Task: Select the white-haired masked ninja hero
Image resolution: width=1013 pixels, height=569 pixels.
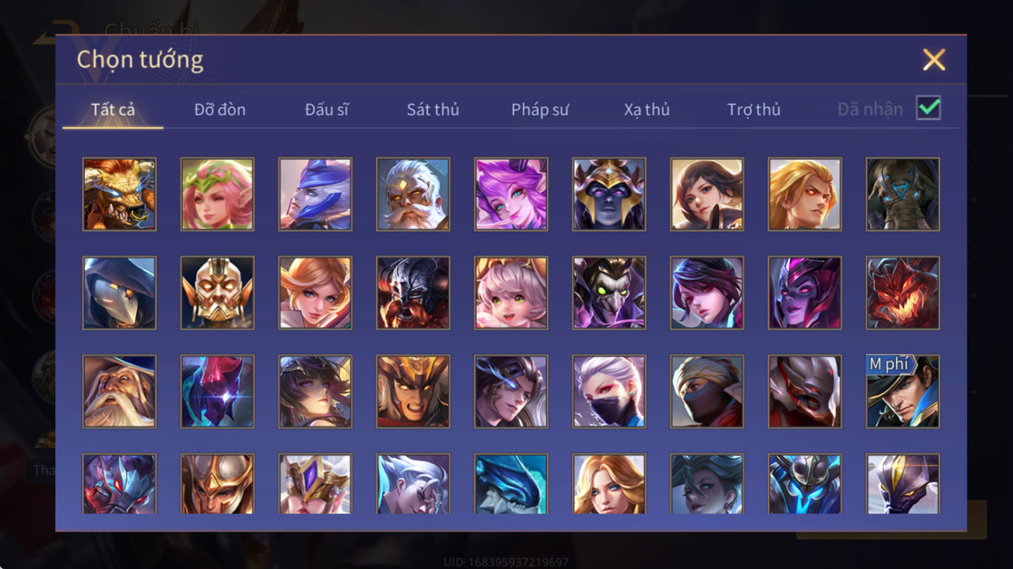Action: pos(609,391)
